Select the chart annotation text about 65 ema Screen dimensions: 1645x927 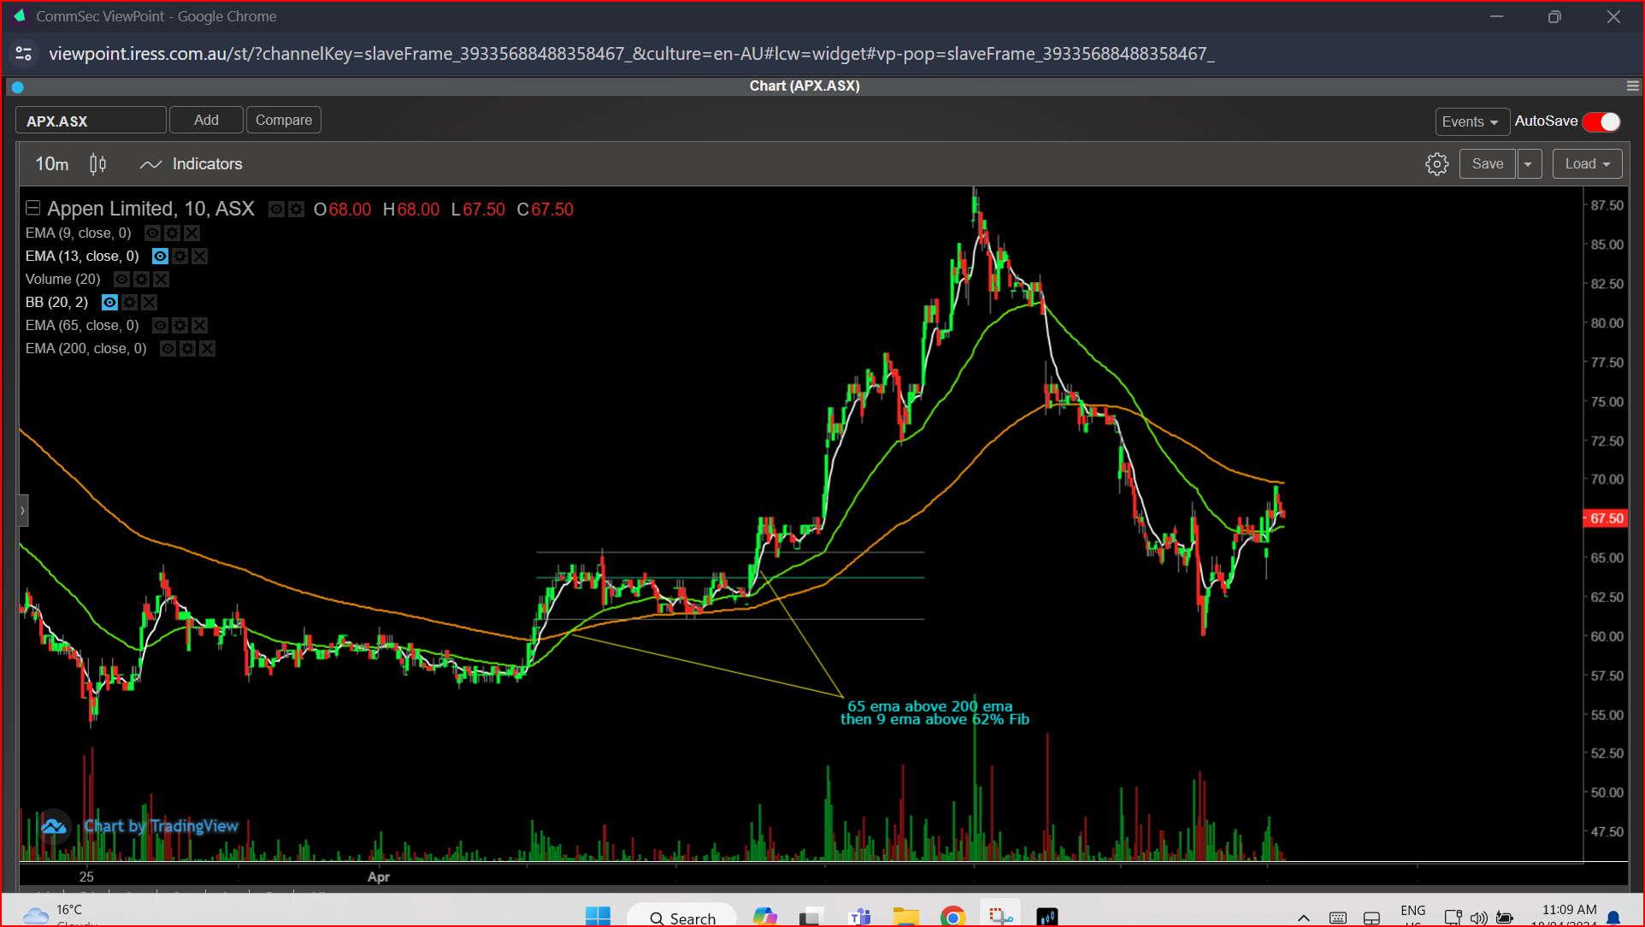pyautogui.click(x=935, y=712)
